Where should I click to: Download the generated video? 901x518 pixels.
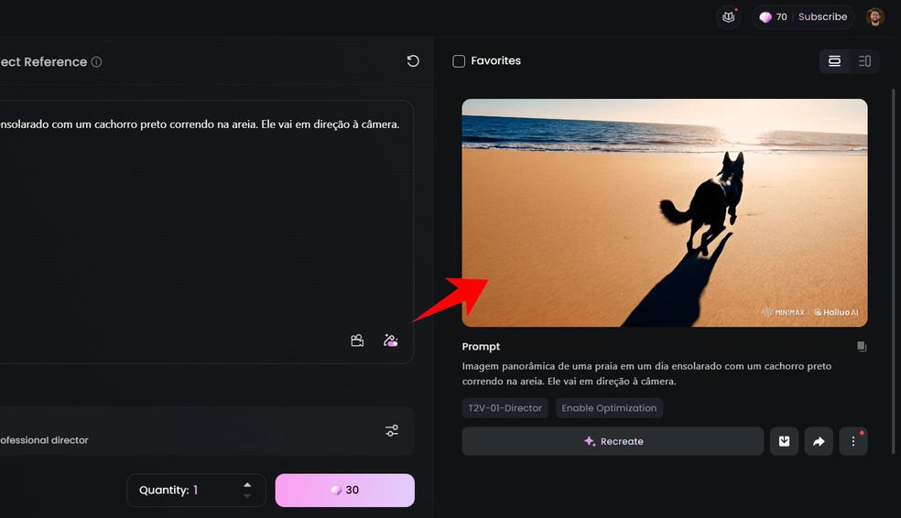tap(784, 441)
